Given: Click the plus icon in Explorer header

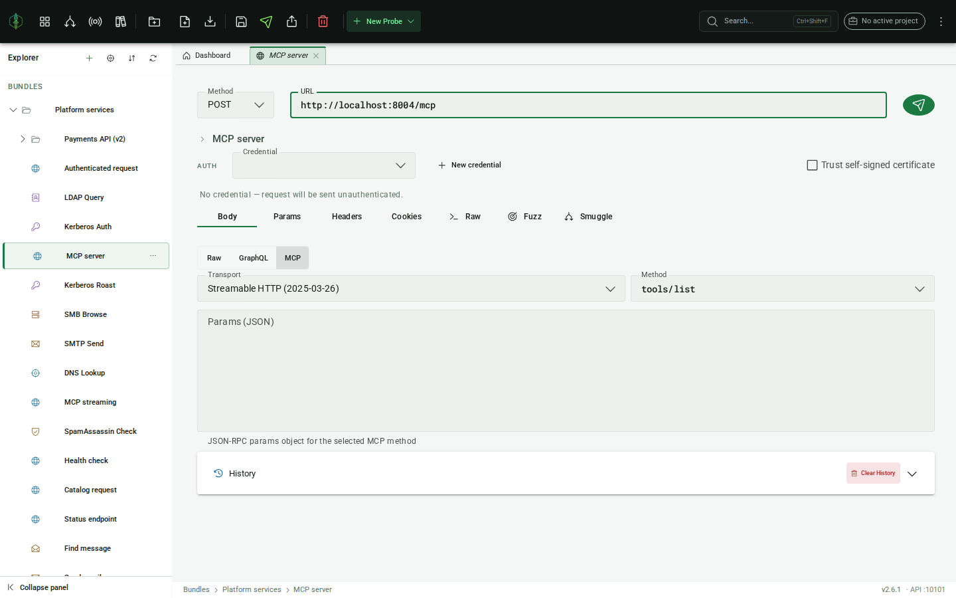Looking at the screenshot, I should tap(89, 58).
